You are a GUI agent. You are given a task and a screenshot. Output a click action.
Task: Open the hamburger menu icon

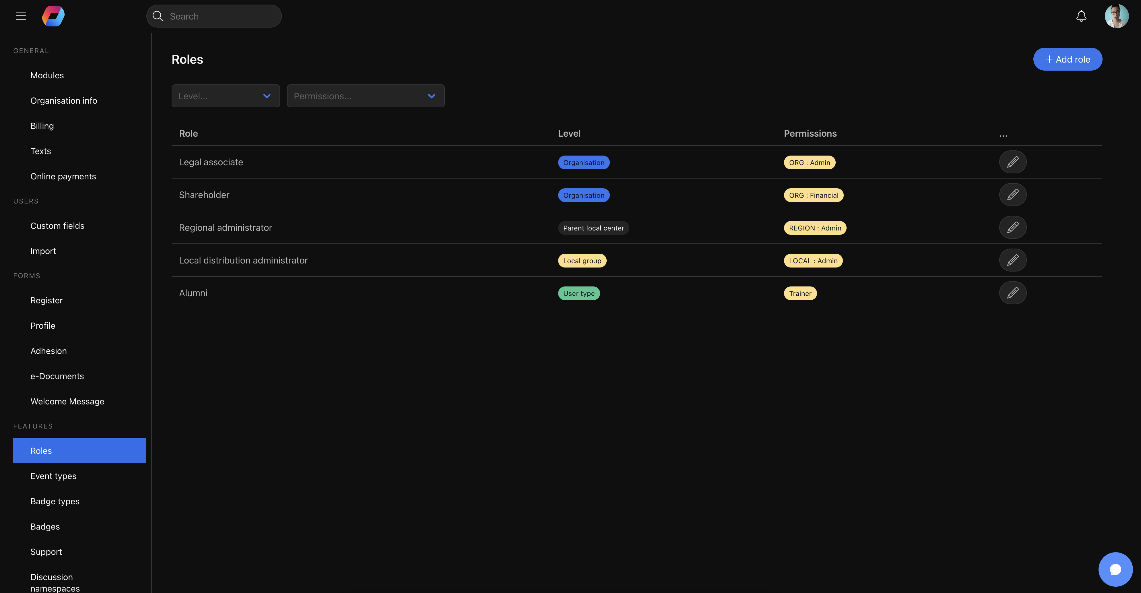point(21,16)
